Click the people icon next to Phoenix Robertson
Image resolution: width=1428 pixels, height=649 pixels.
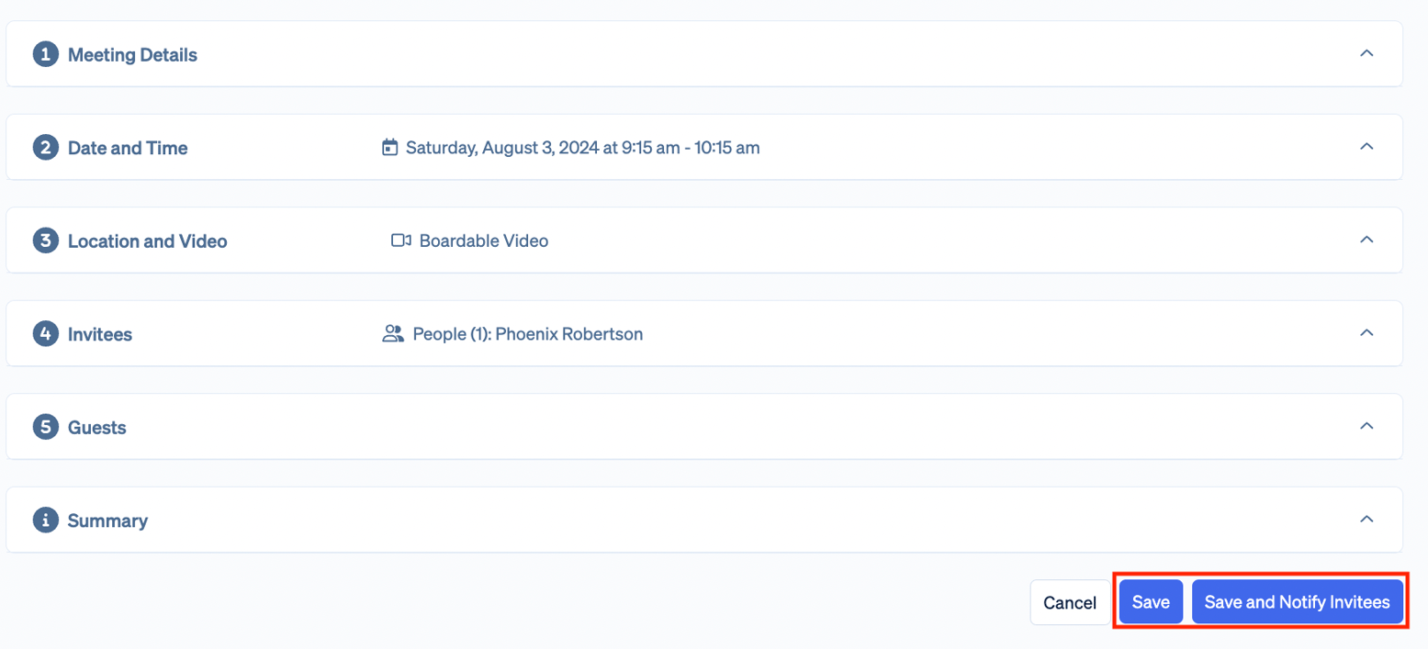click(393, 333)
